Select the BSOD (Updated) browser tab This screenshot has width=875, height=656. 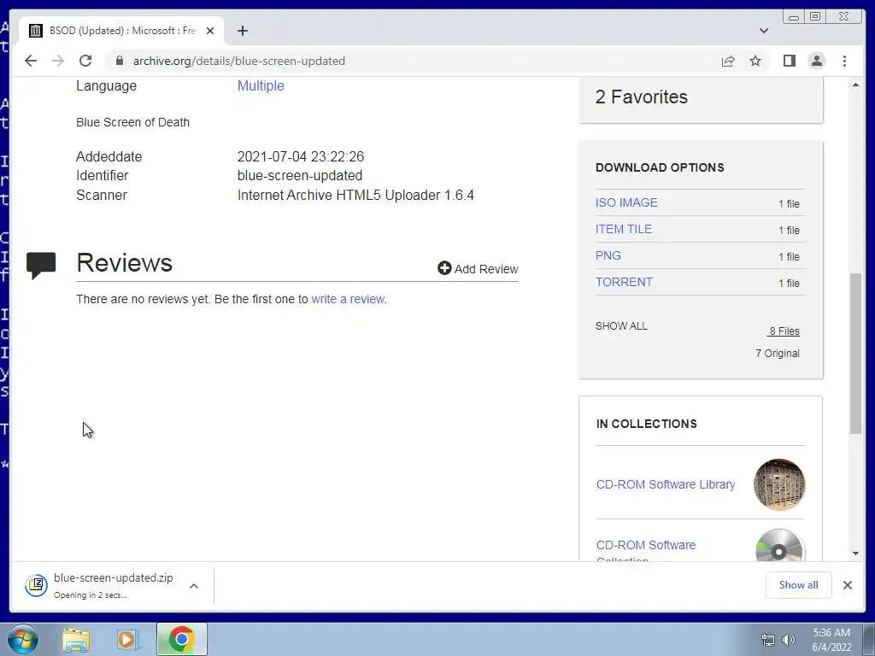pyautogui.click(x=121, y=31)
